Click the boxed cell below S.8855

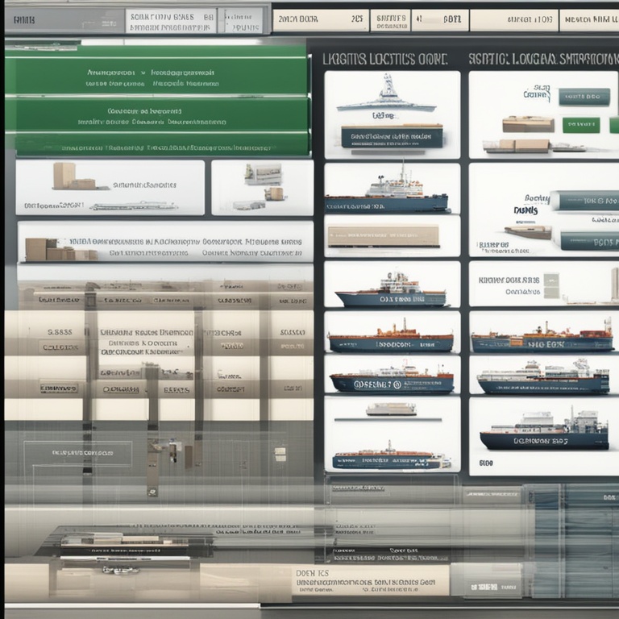click(x=60, y=347)
